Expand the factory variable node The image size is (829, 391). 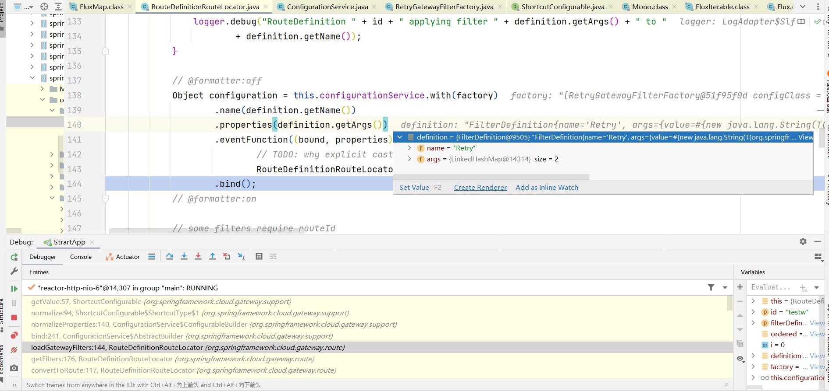(753, 367)
